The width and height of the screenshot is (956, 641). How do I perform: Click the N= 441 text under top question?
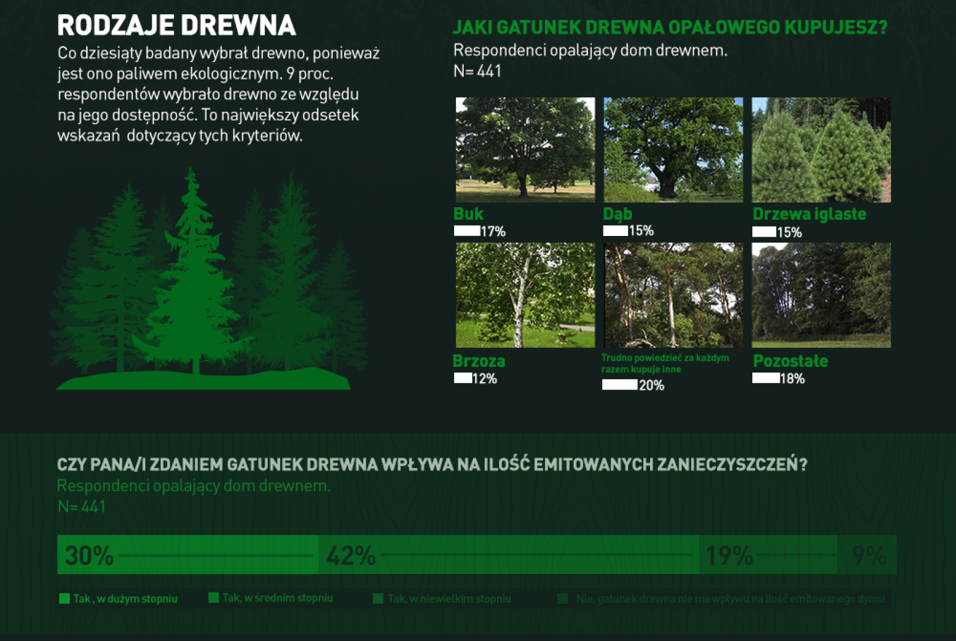pyautogui.click(x=477, y=71)
